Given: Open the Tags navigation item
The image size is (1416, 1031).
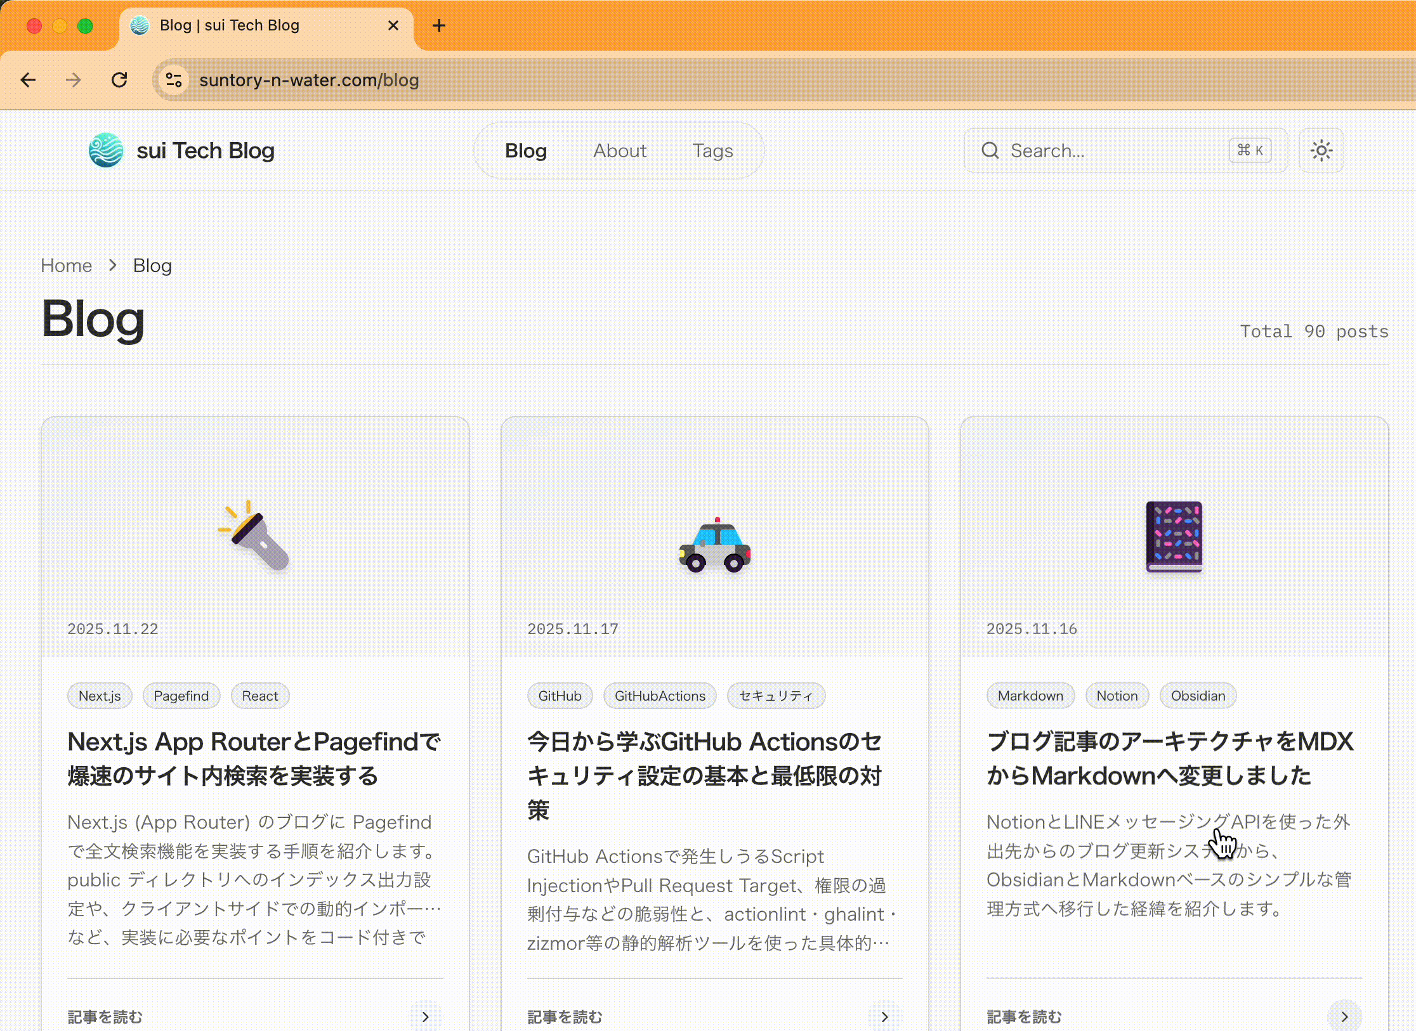Looking at the screenshot, I should click(712, 151).
